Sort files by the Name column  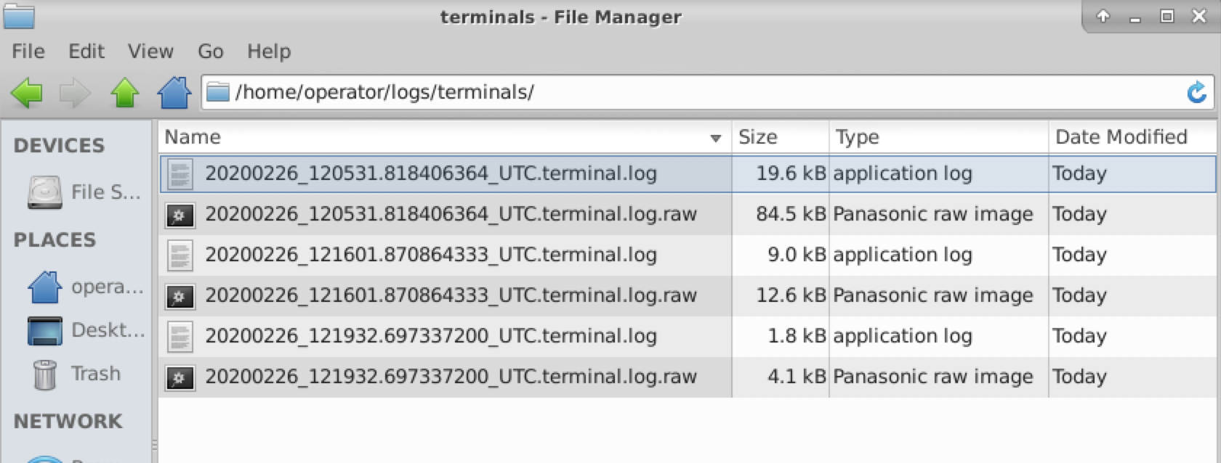point(436,137)
